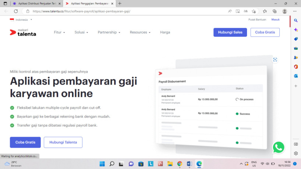Viewport: 301px width, 169px height.
Task: Click the Coba Gratis hero button
Action: (25, 143)
